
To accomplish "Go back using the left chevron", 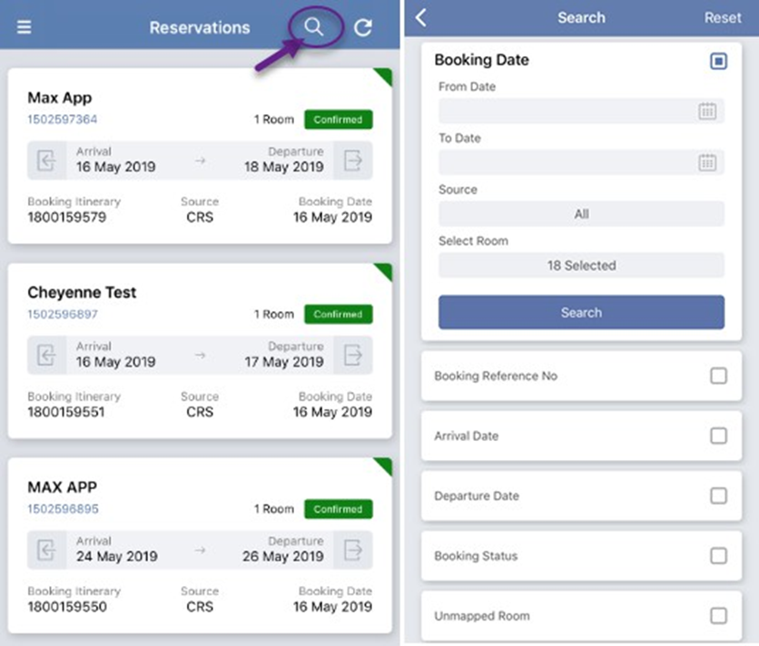I will coord(421,17).
